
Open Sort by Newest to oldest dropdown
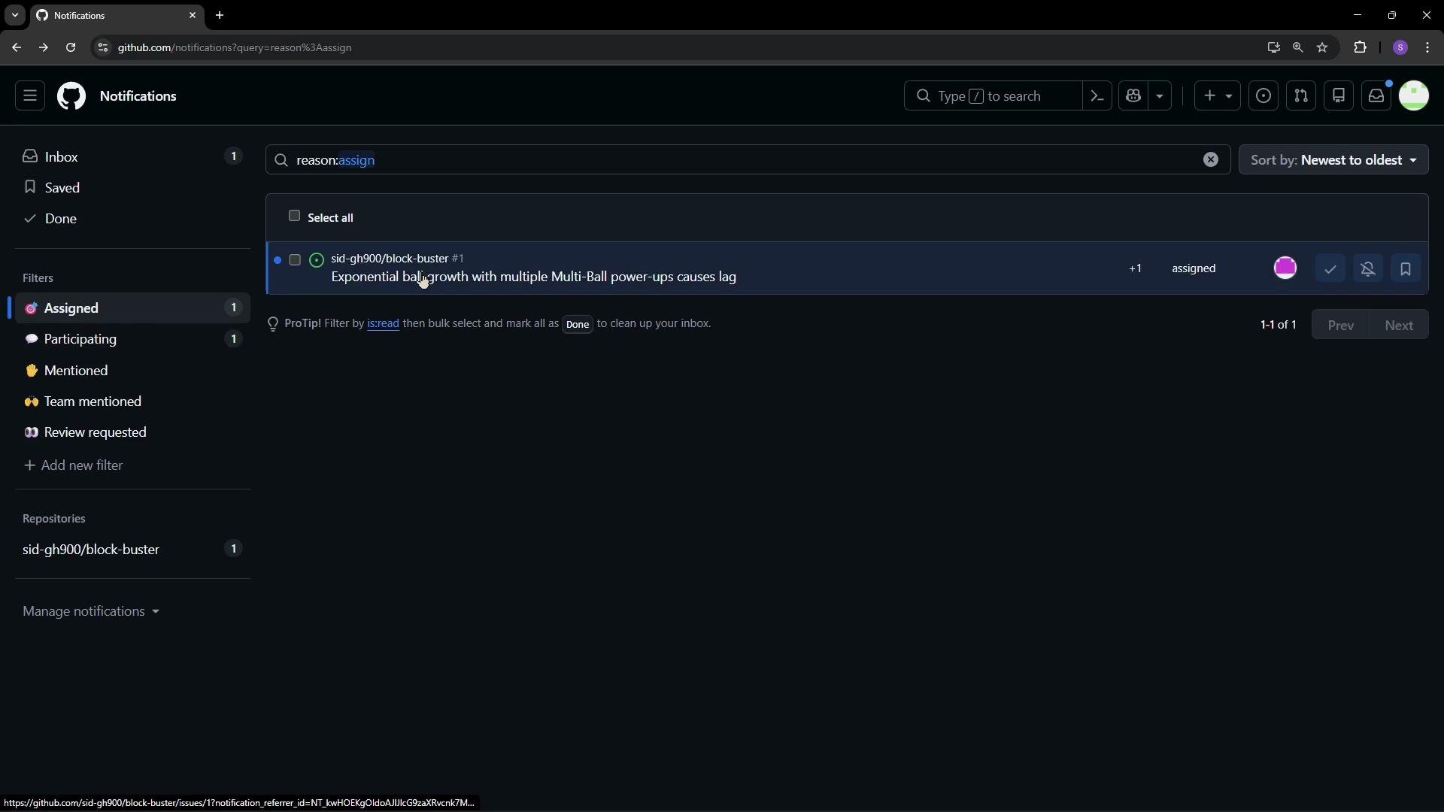[1333, 160]
